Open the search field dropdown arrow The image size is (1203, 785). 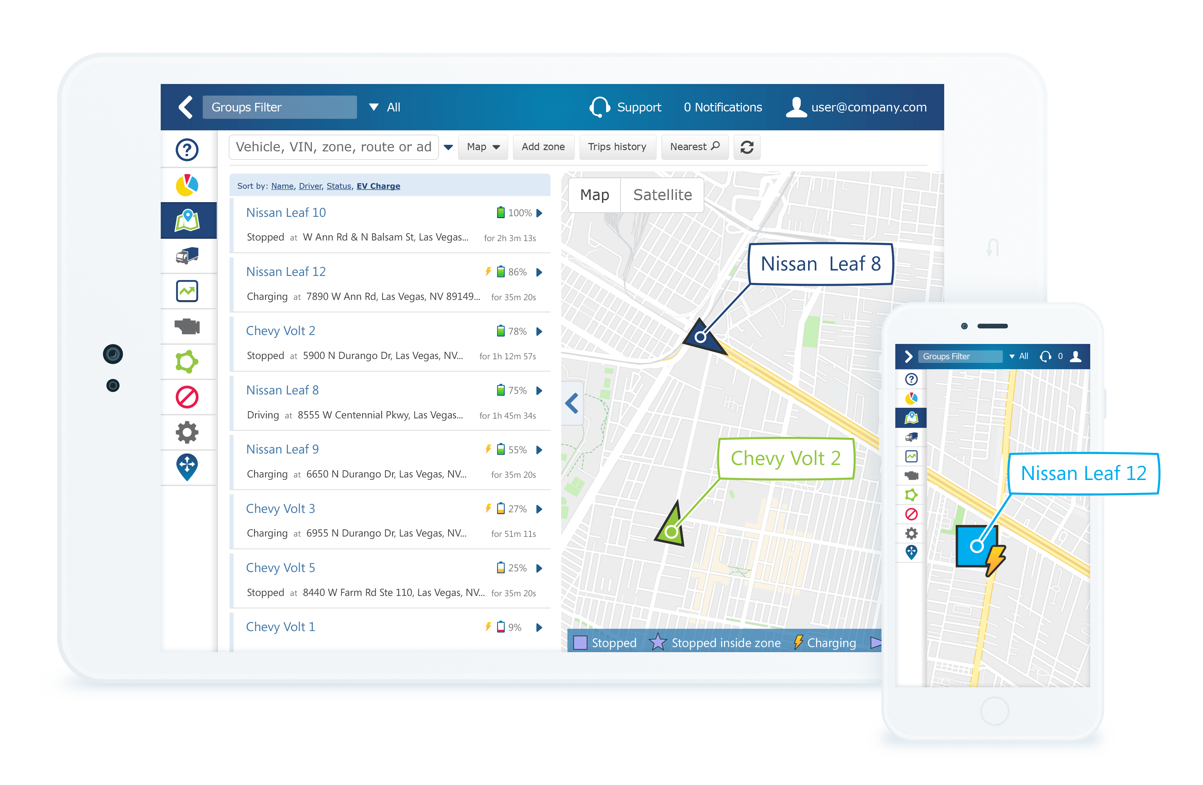coord(448,148)
